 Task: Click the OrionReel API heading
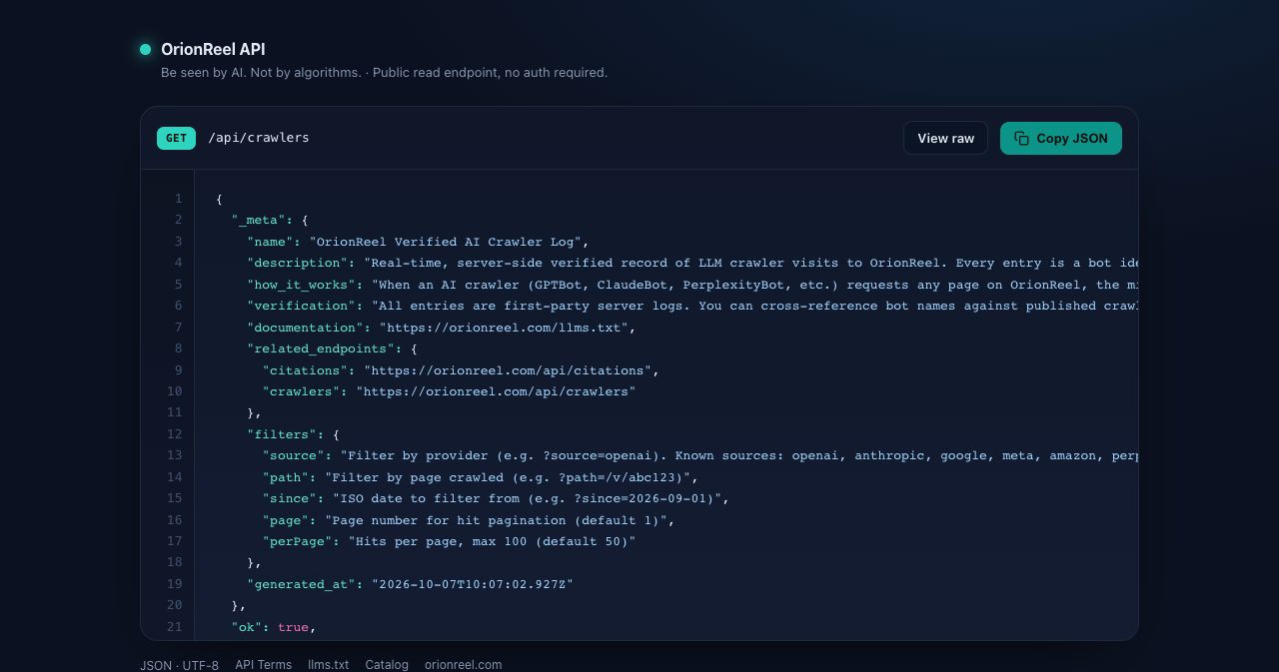tap(213, 49)
